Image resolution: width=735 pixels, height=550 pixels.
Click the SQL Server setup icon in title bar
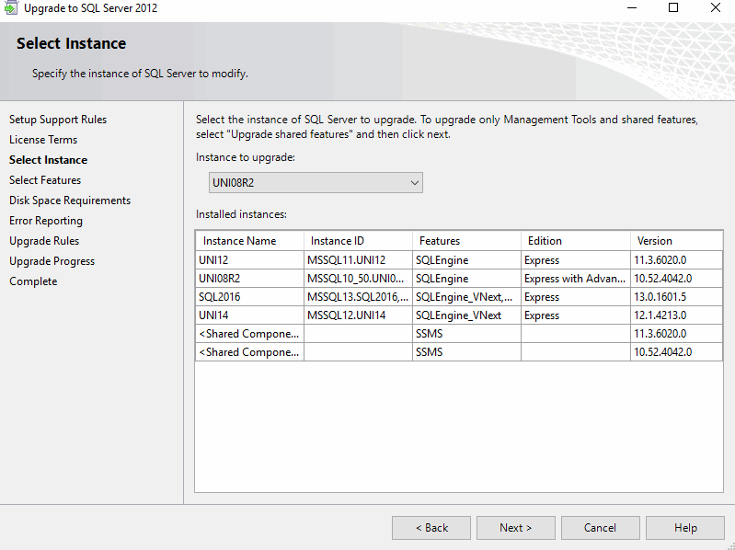point(11,8)
